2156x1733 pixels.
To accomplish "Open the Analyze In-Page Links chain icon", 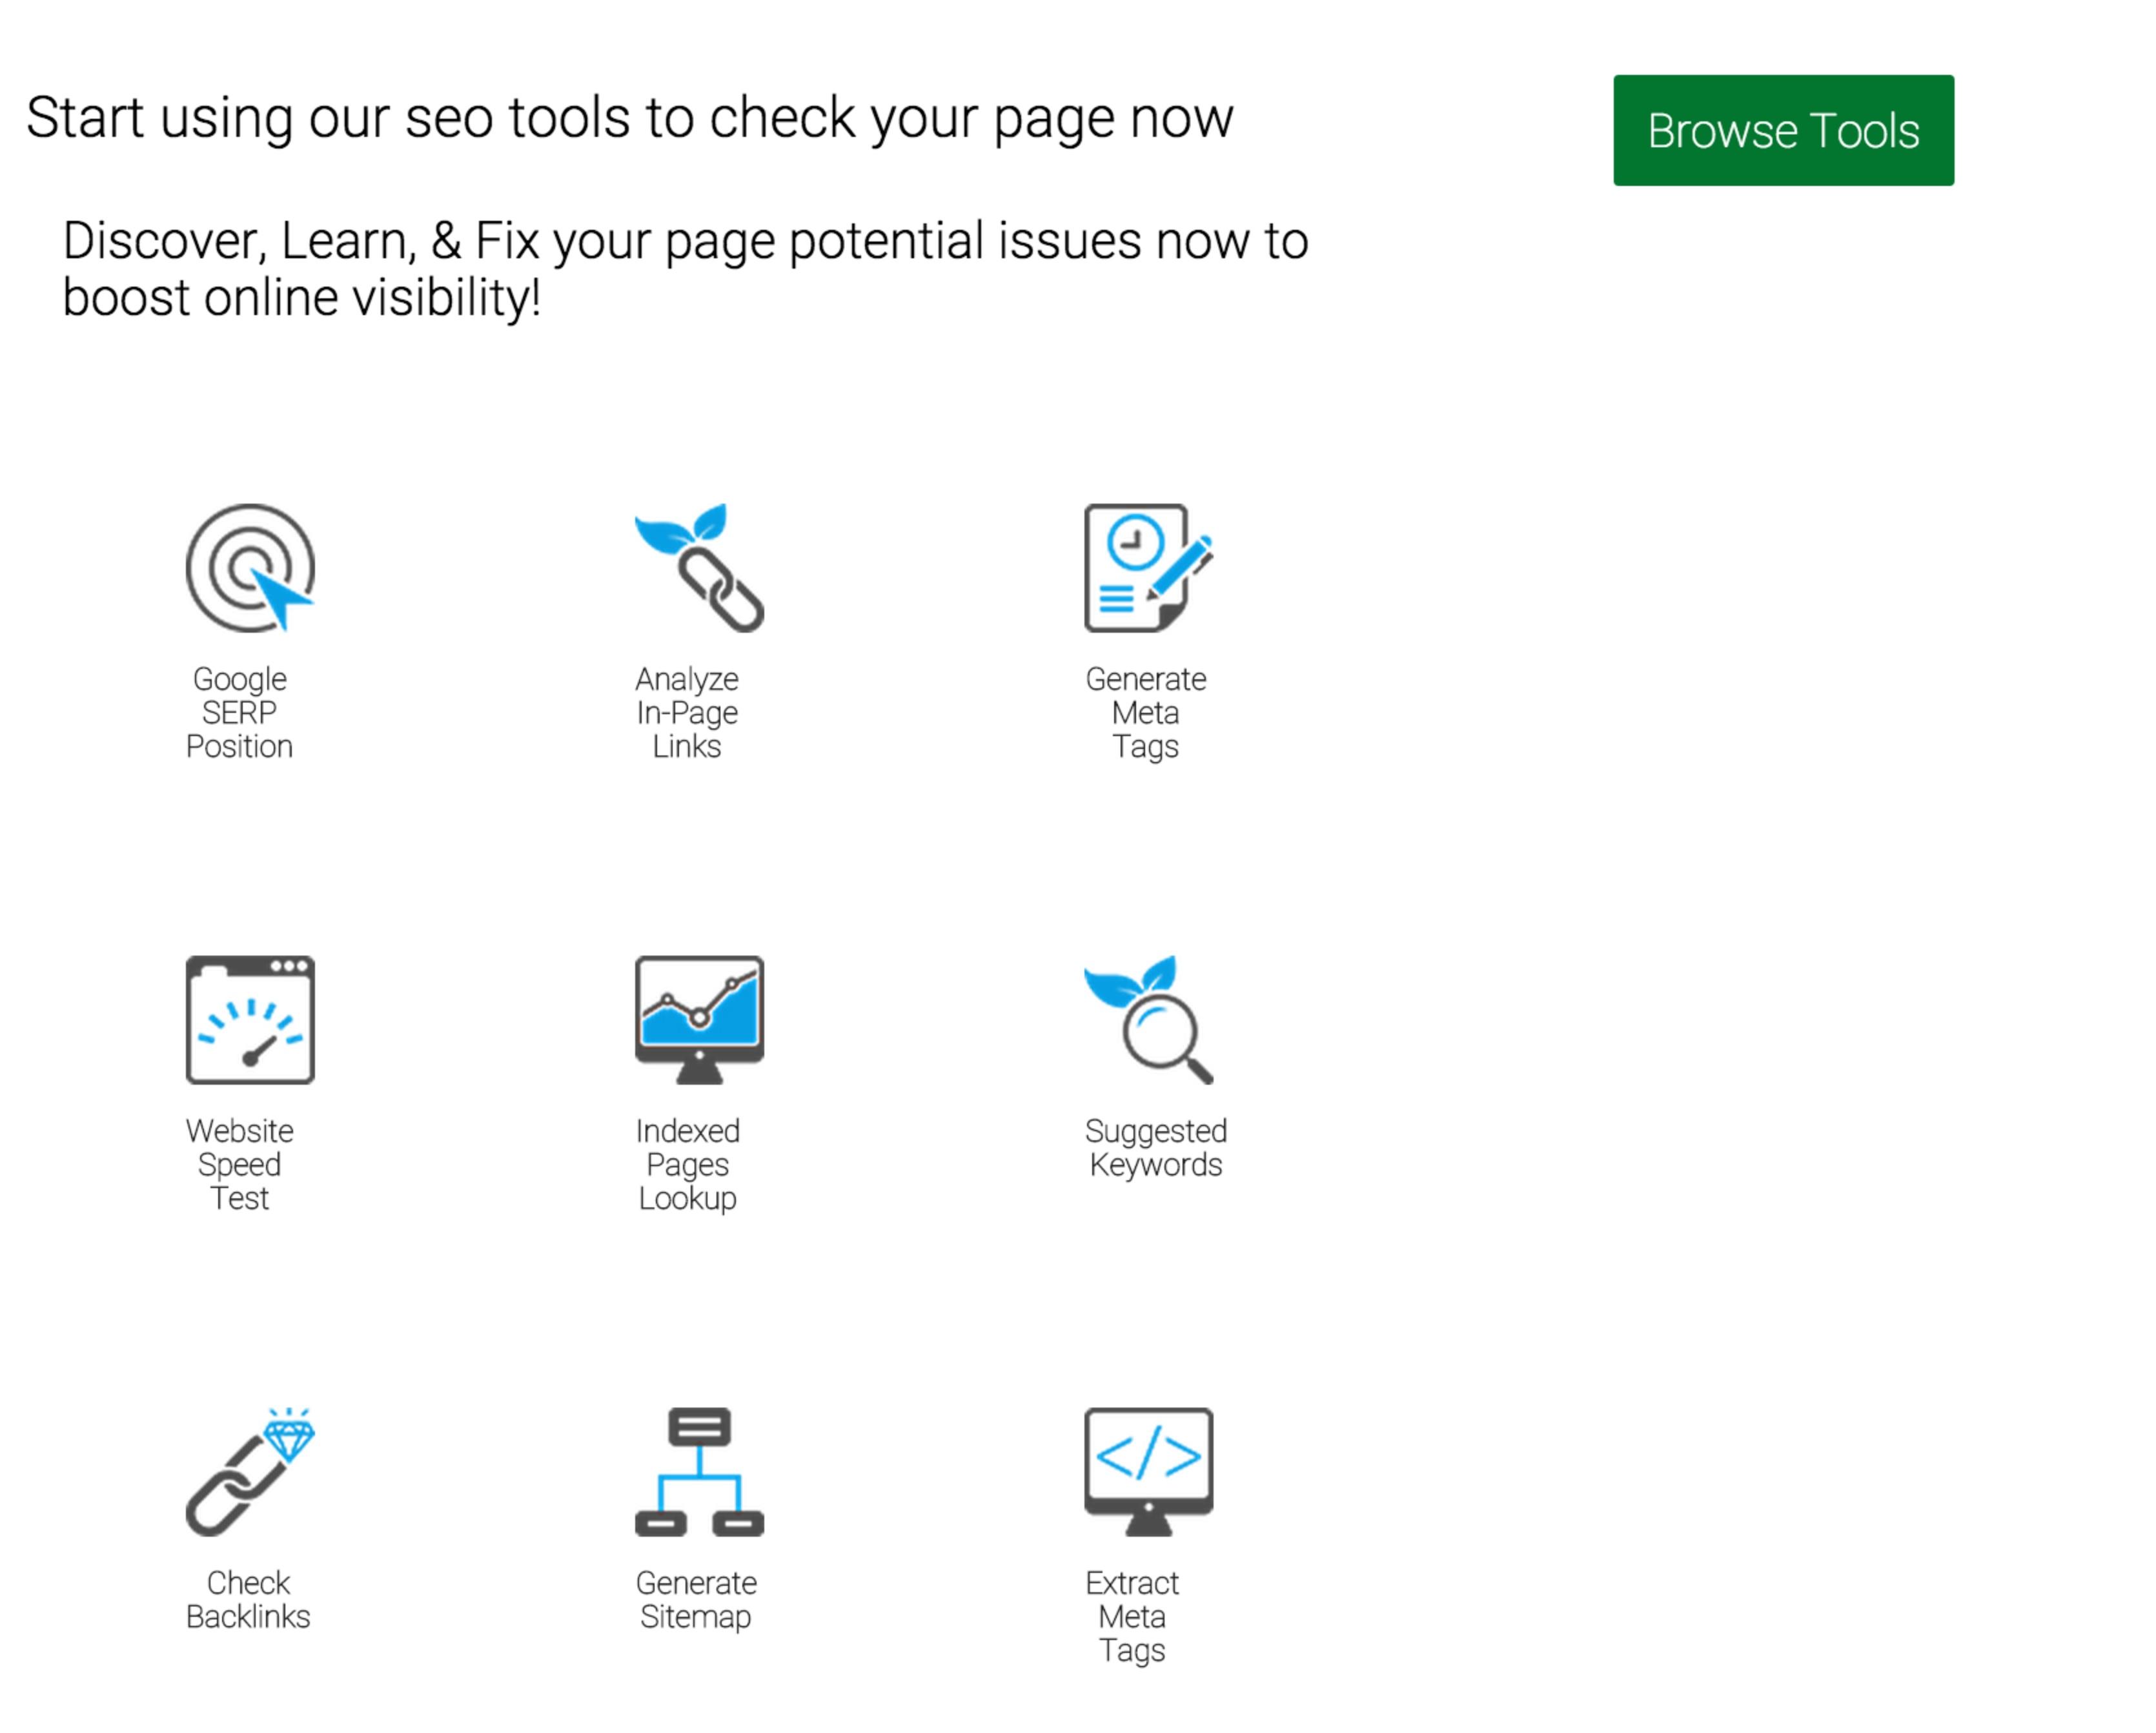I will (x=699, y=568).
